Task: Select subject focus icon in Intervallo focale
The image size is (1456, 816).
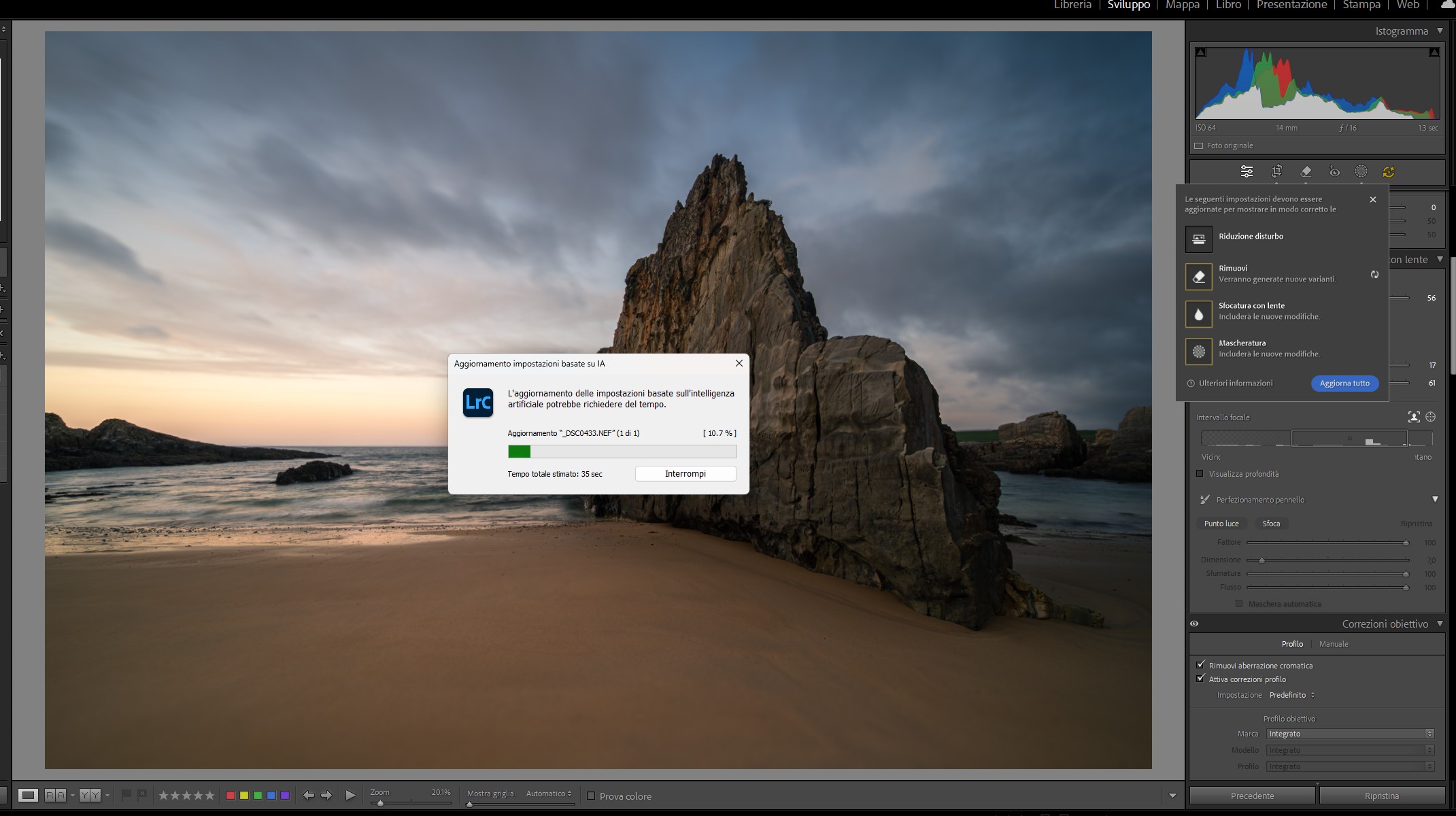Action: (1414, 417)
